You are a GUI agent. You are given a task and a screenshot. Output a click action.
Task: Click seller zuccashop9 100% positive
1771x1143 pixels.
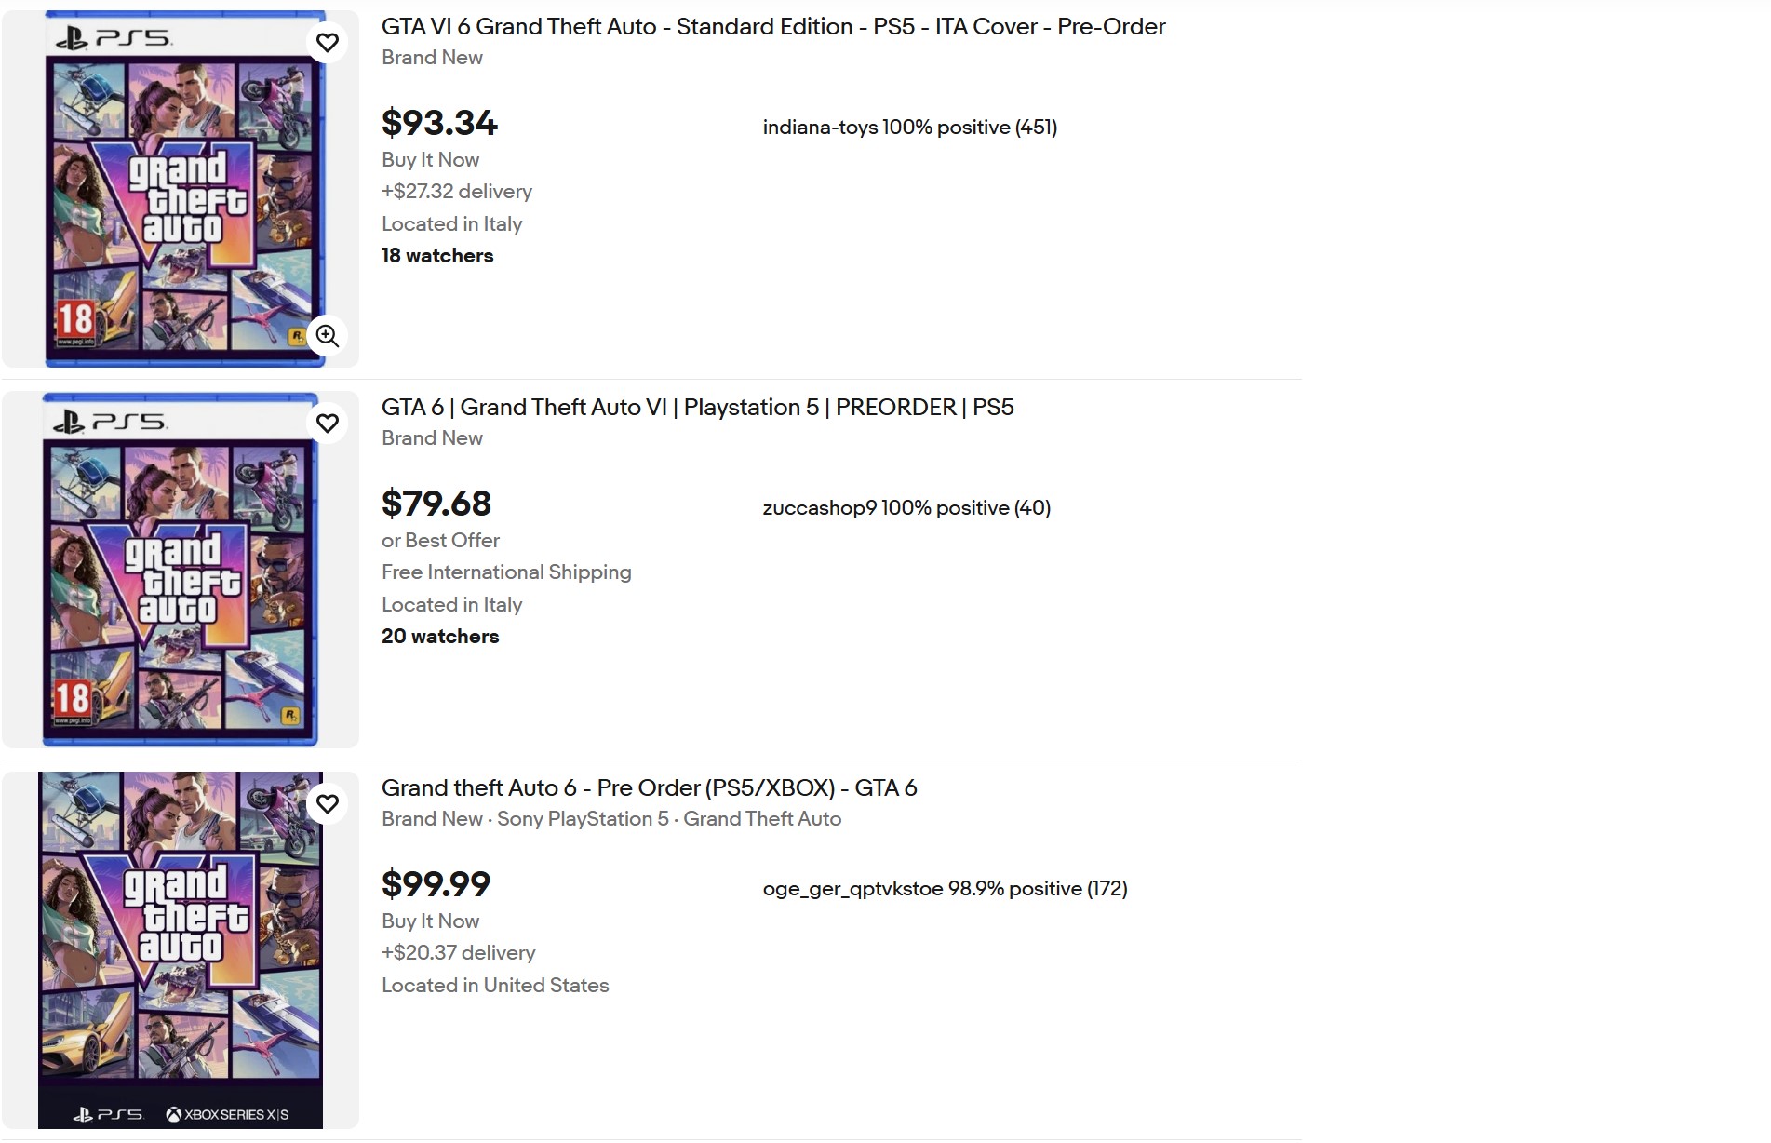pyautogui.click(x=906, y=508)
